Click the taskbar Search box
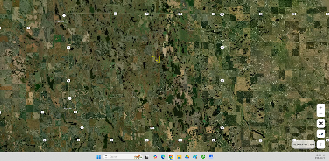Viewport: 329px width, 161px height. point(123,157)
